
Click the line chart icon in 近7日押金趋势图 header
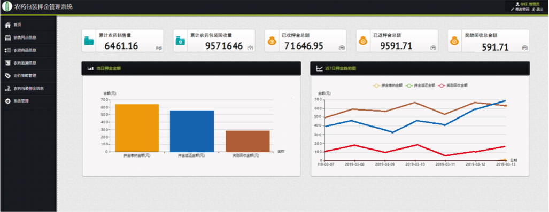coord(319,68)
